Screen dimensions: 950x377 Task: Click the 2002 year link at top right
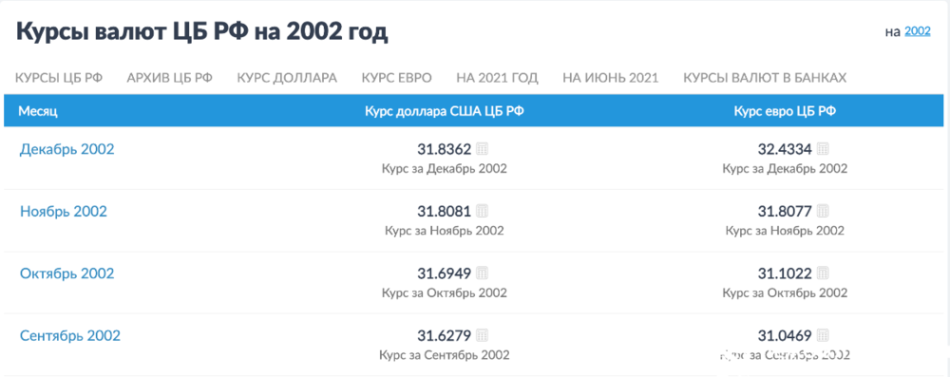[x=918, y=31]
